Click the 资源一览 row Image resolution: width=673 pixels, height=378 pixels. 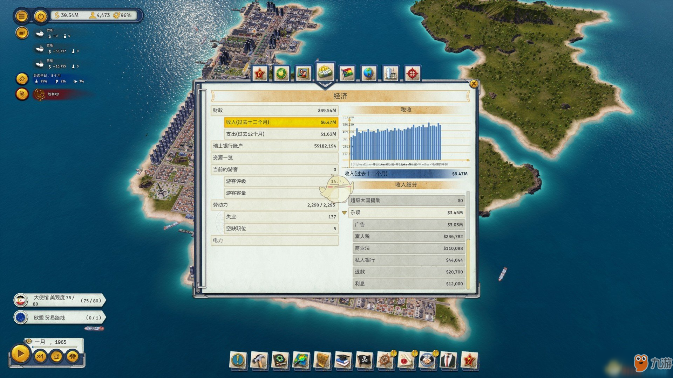(274, 157)
